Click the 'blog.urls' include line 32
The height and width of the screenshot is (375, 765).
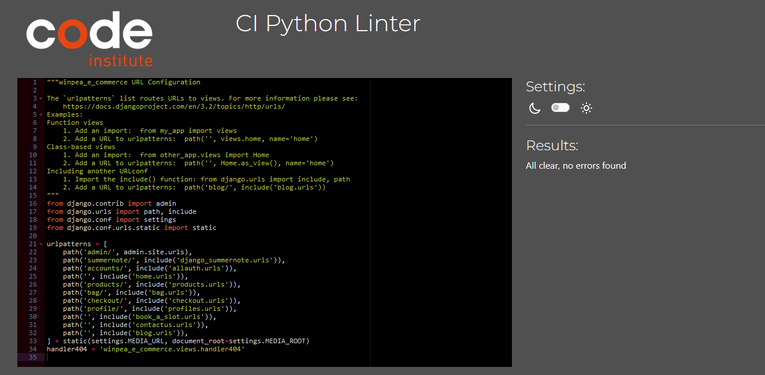coord(125,333)
